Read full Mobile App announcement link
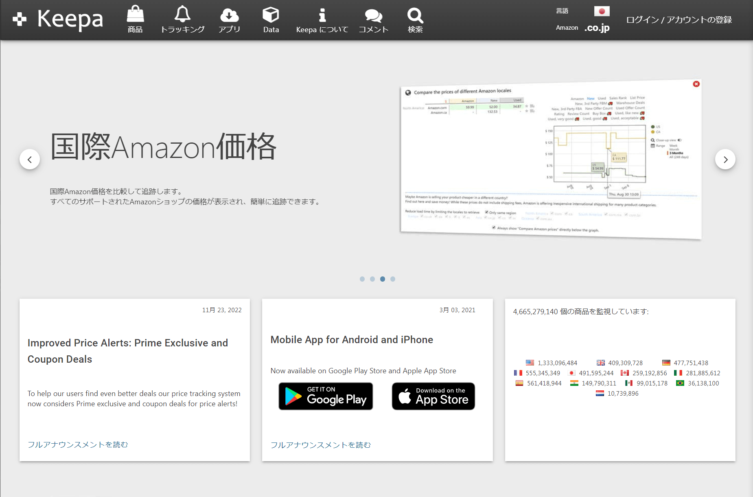Screen dimensions: 753x497 click(321, 445)
